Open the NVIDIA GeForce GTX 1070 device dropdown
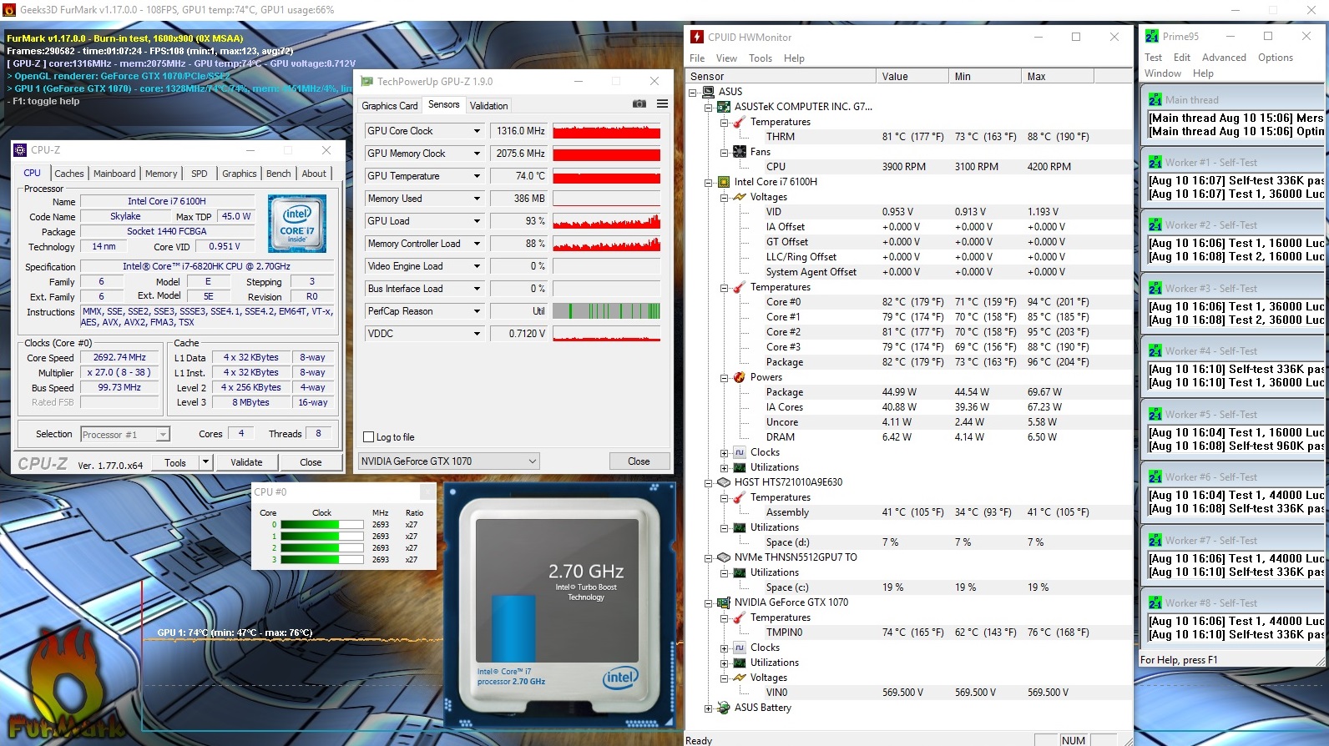1329x746 pixels. tap(532, 461)
